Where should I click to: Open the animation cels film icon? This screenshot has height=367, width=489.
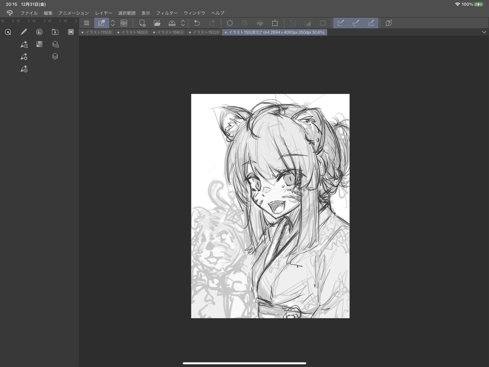[71, 32]
